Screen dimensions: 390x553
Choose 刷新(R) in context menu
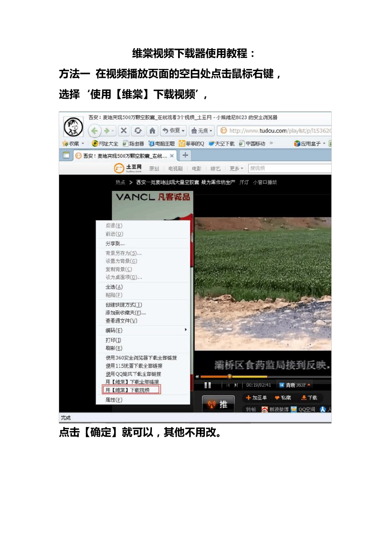[143, 348]
